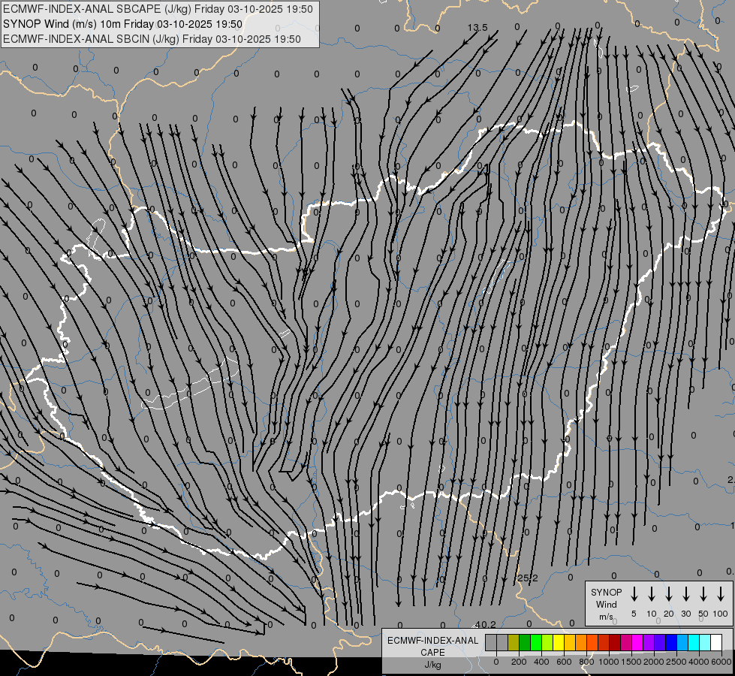Click the 20 m/s wind arrow symbol
Image resolution: width=735 pixels, height=676 pixels.
coord(669,594)
